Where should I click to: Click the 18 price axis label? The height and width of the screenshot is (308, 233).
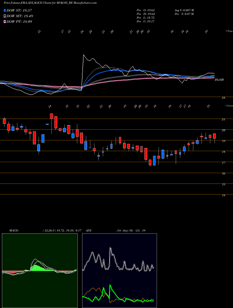pyautogui.click(x=223, y=152)
